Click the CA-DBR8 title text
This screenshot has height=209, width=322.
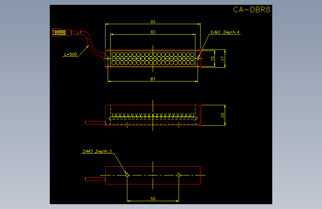point(251,10)
